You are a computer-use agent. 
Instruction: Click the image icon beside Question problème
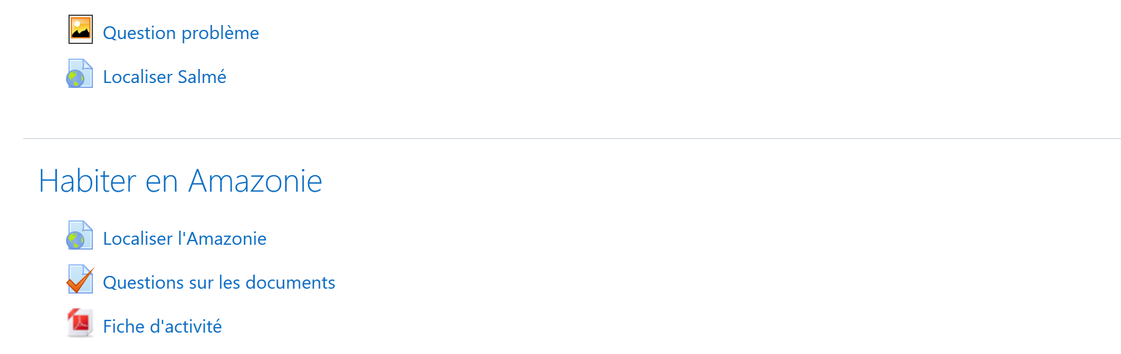coord(80,29)
